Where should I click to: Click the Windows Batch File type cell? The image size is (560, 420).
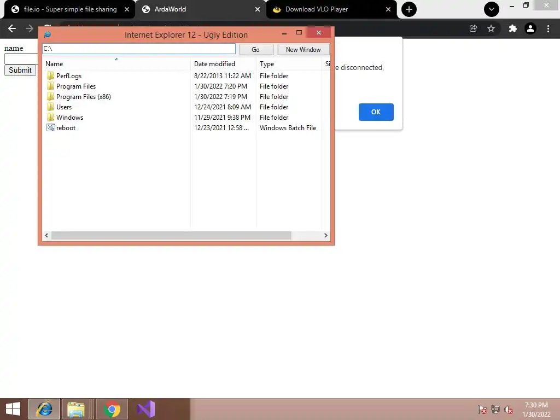click(288, 127)
